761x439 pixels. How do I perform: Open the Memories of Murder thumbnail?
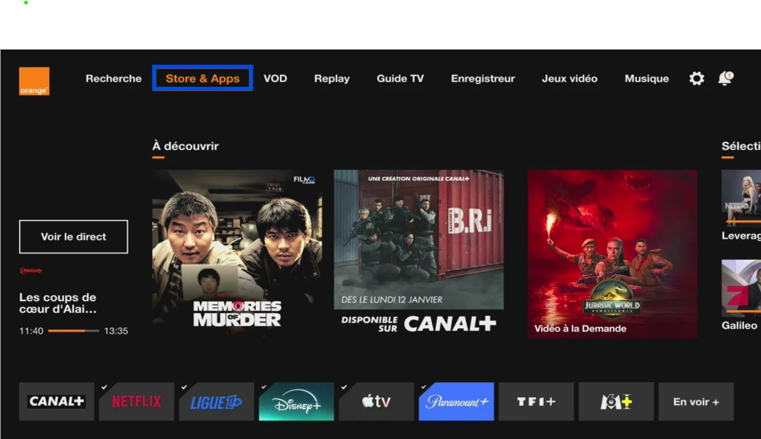click(237, 254)
